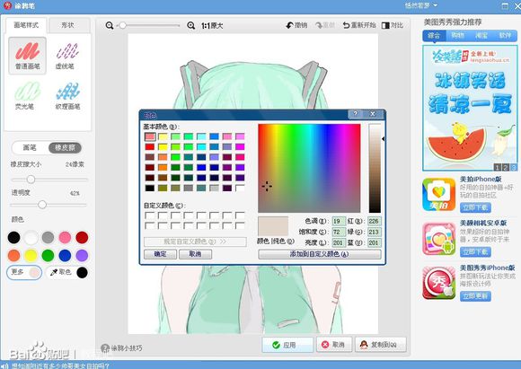Viewport: 521px width, 369px height.
Task: Click the help question mark in color dialog
Action: point(356,114)
